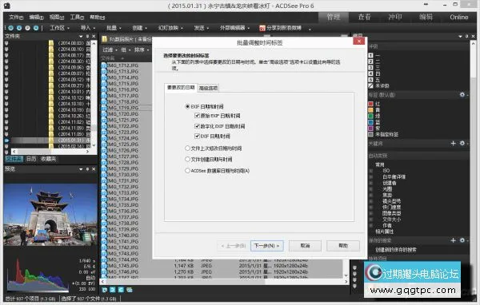Open the 导入 dropdown
The width and height of the screenshot is (480, 305).
[88, 28]
